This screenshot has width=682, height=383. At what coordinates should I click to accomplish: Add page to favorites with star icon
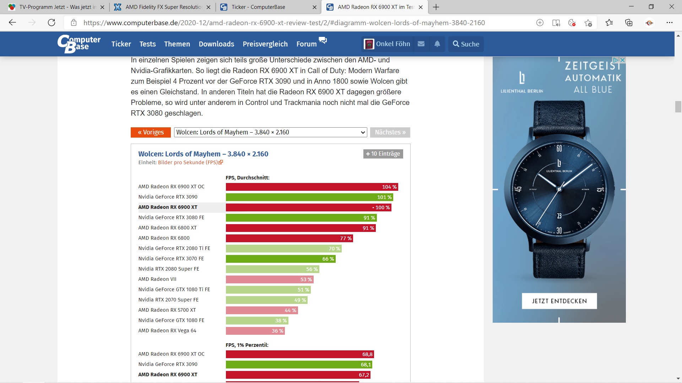click(x=588, y=23)
